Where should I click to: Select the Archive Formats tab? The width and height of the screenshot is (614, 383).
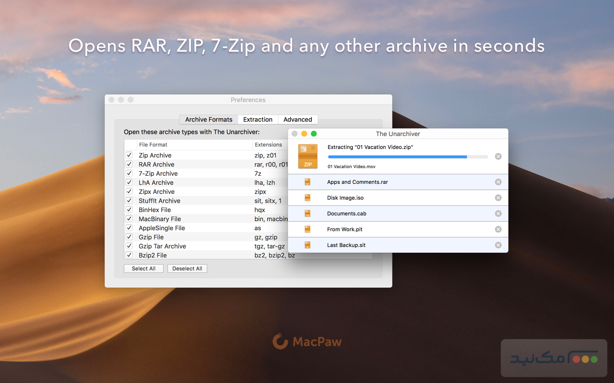[209, 120]
